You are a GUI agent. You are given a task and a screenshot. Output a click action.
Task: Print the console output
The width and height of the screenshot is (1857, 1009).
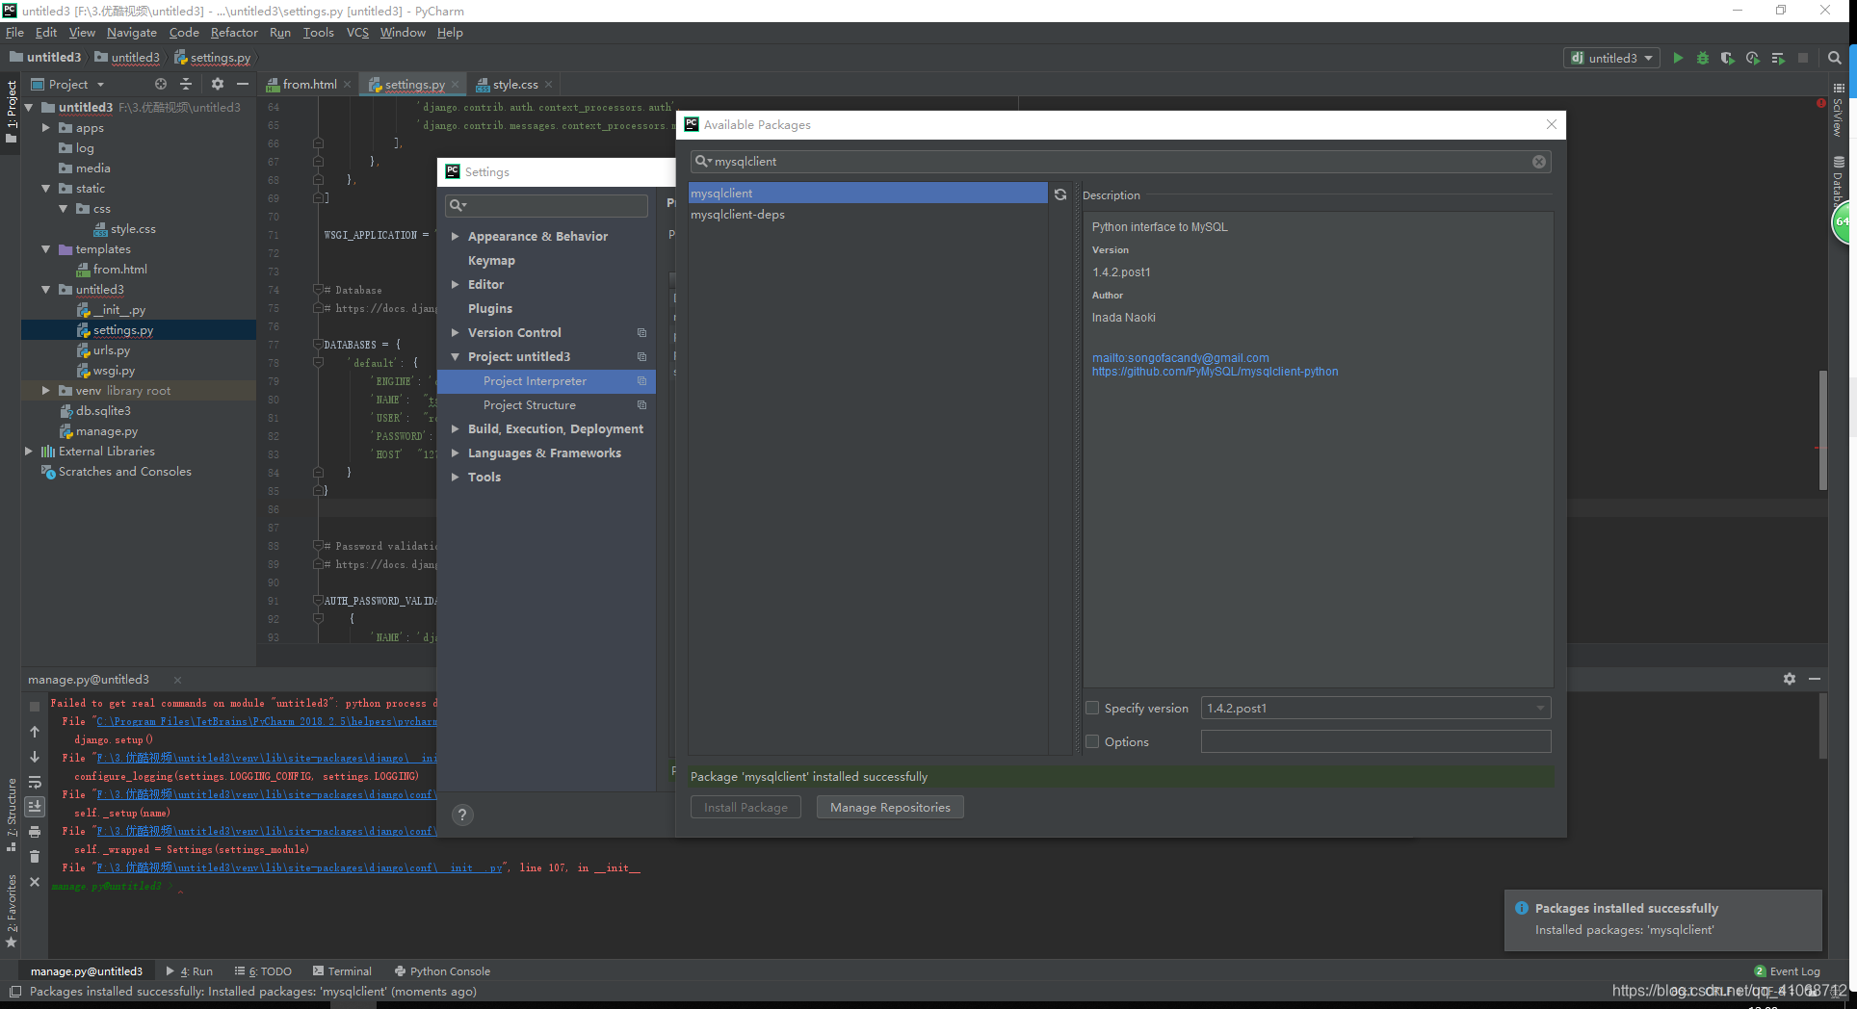click(x=35, y=832)
